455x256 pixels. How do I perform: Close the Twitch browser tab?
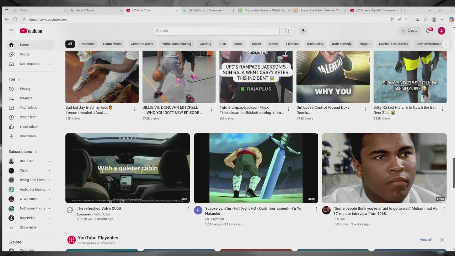[x=65, y=10]
